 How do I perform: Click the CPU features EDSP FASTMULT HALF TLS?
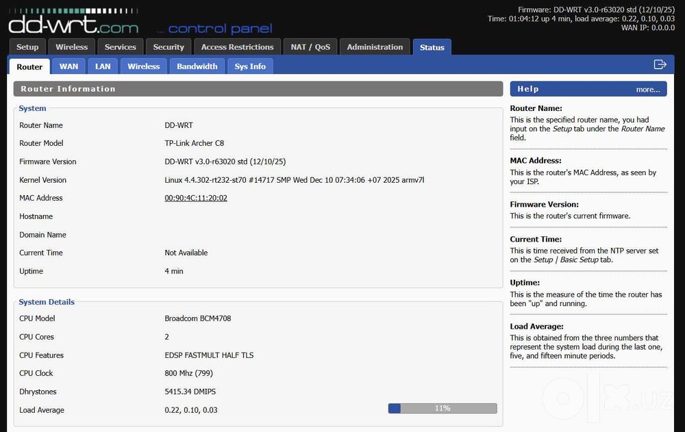209,355
